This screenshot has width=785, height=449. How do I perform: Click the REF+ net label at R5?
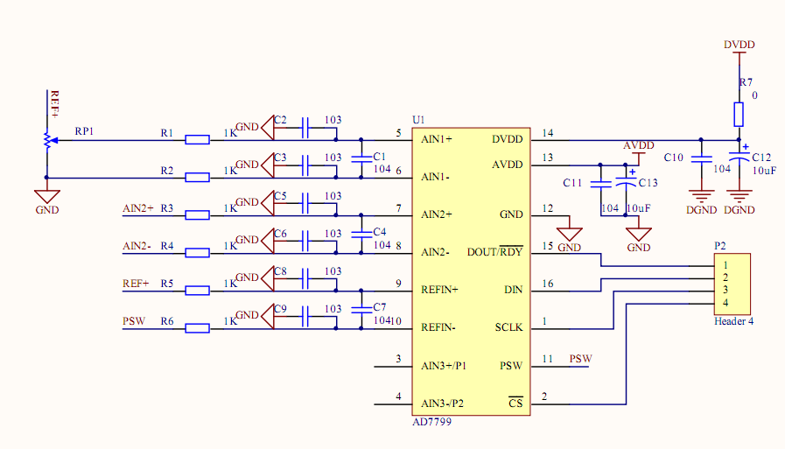[x=136, y=284]
